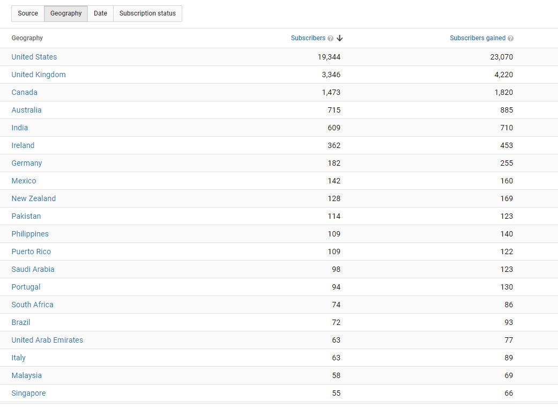558x407 pixels.
Task: Open the Ireland link
Action: point(23,145)
